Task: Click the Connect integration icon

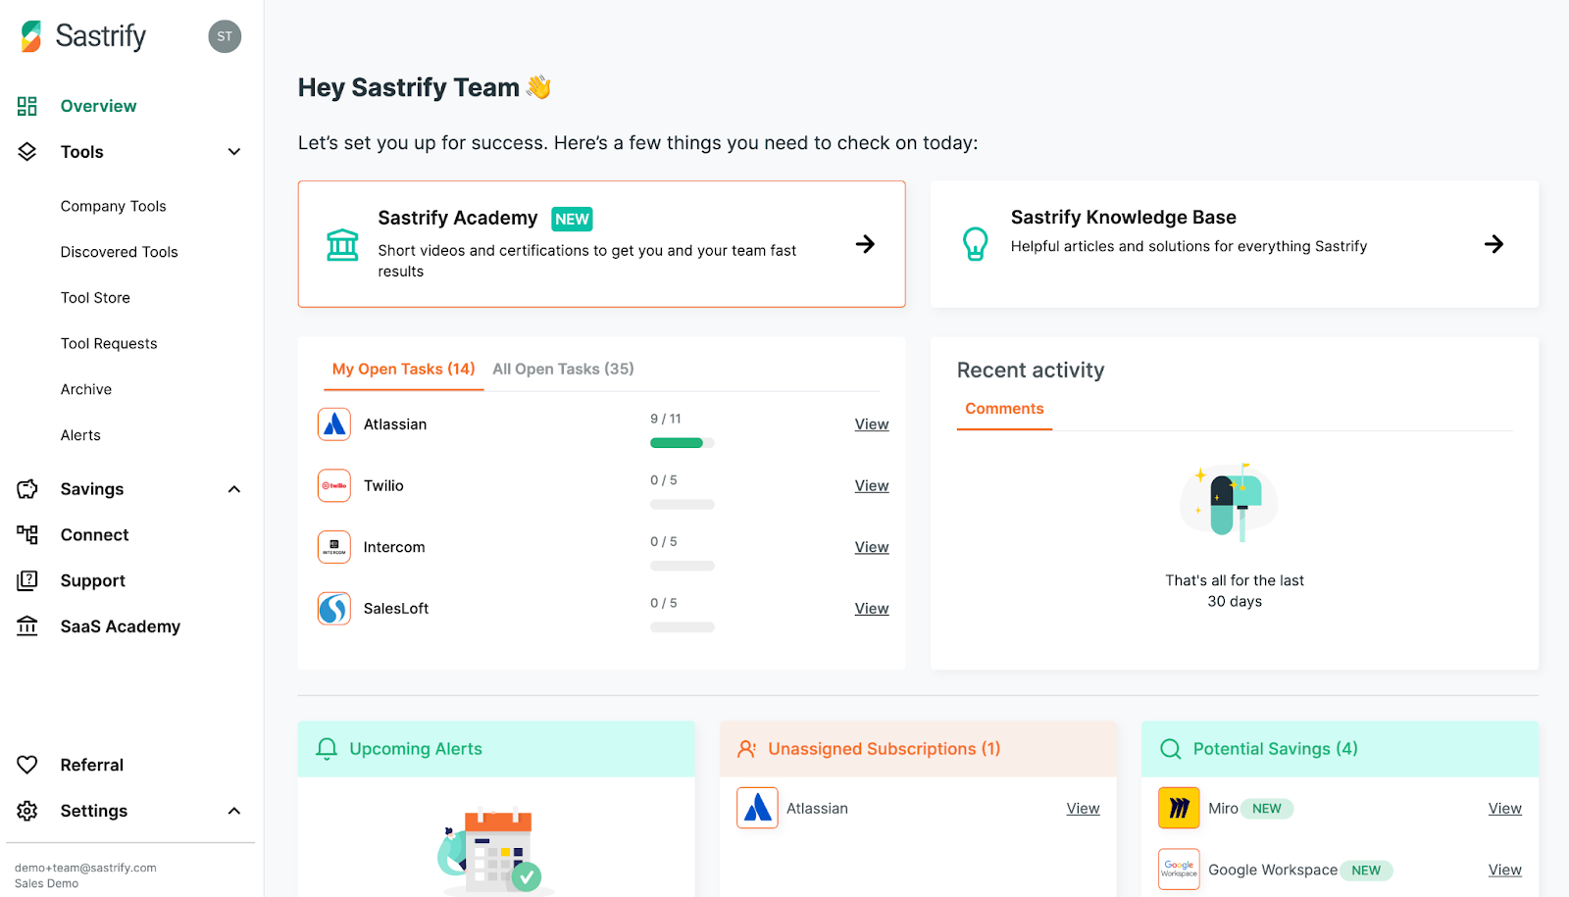Action: pyautogui.click(x=27, y=534)
